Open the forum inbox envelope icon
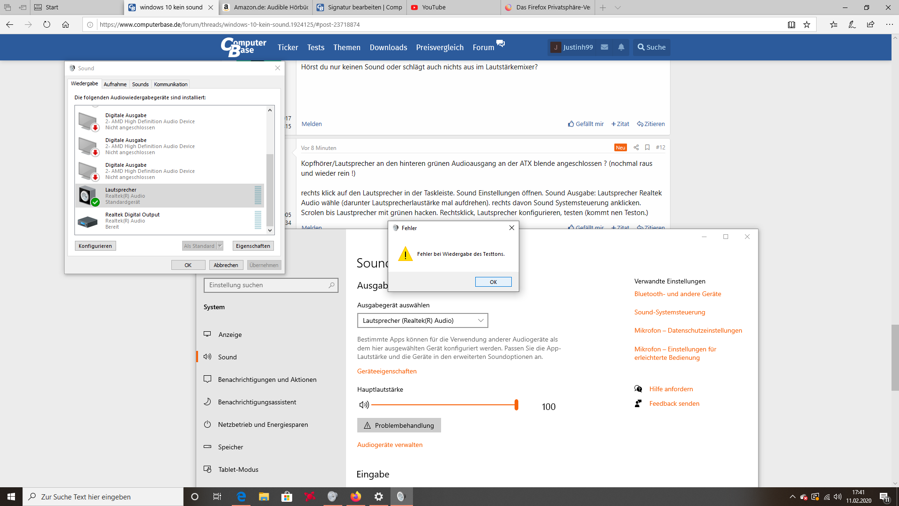 (x=604, y=47)
